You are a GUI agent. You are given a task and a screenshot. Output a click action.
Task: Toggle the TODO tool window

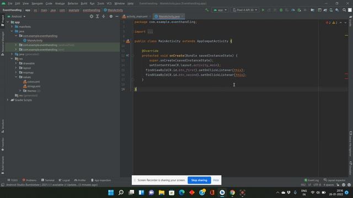12,180
